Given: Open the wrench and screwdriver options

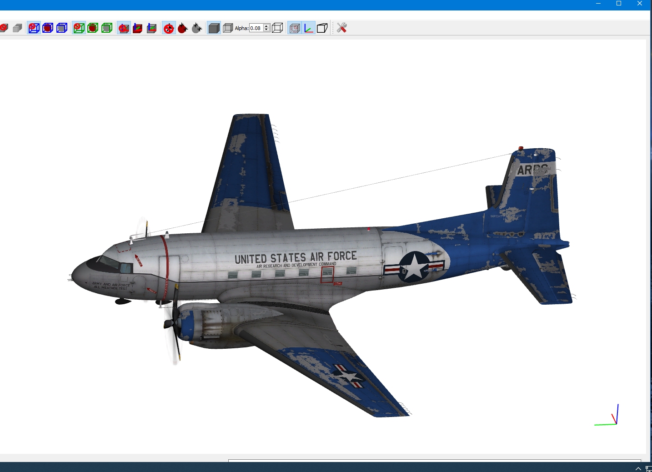Looking at the screenshot, I should tap(342, 28).
